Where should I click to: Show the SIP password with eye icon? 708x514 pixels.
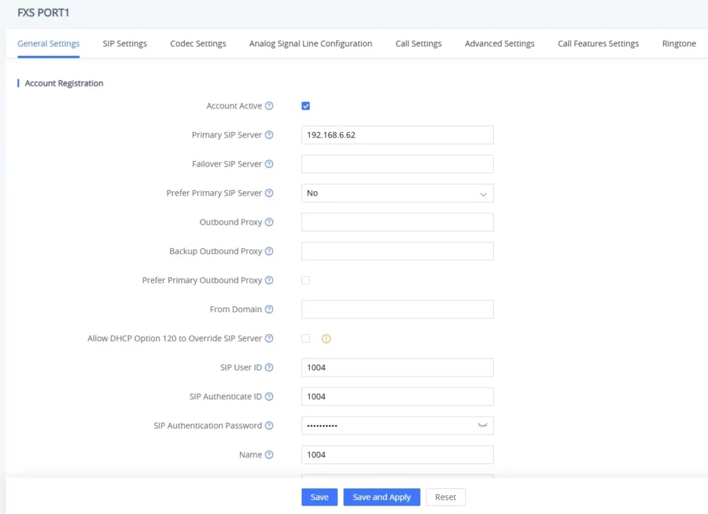(x=483, y=426)
